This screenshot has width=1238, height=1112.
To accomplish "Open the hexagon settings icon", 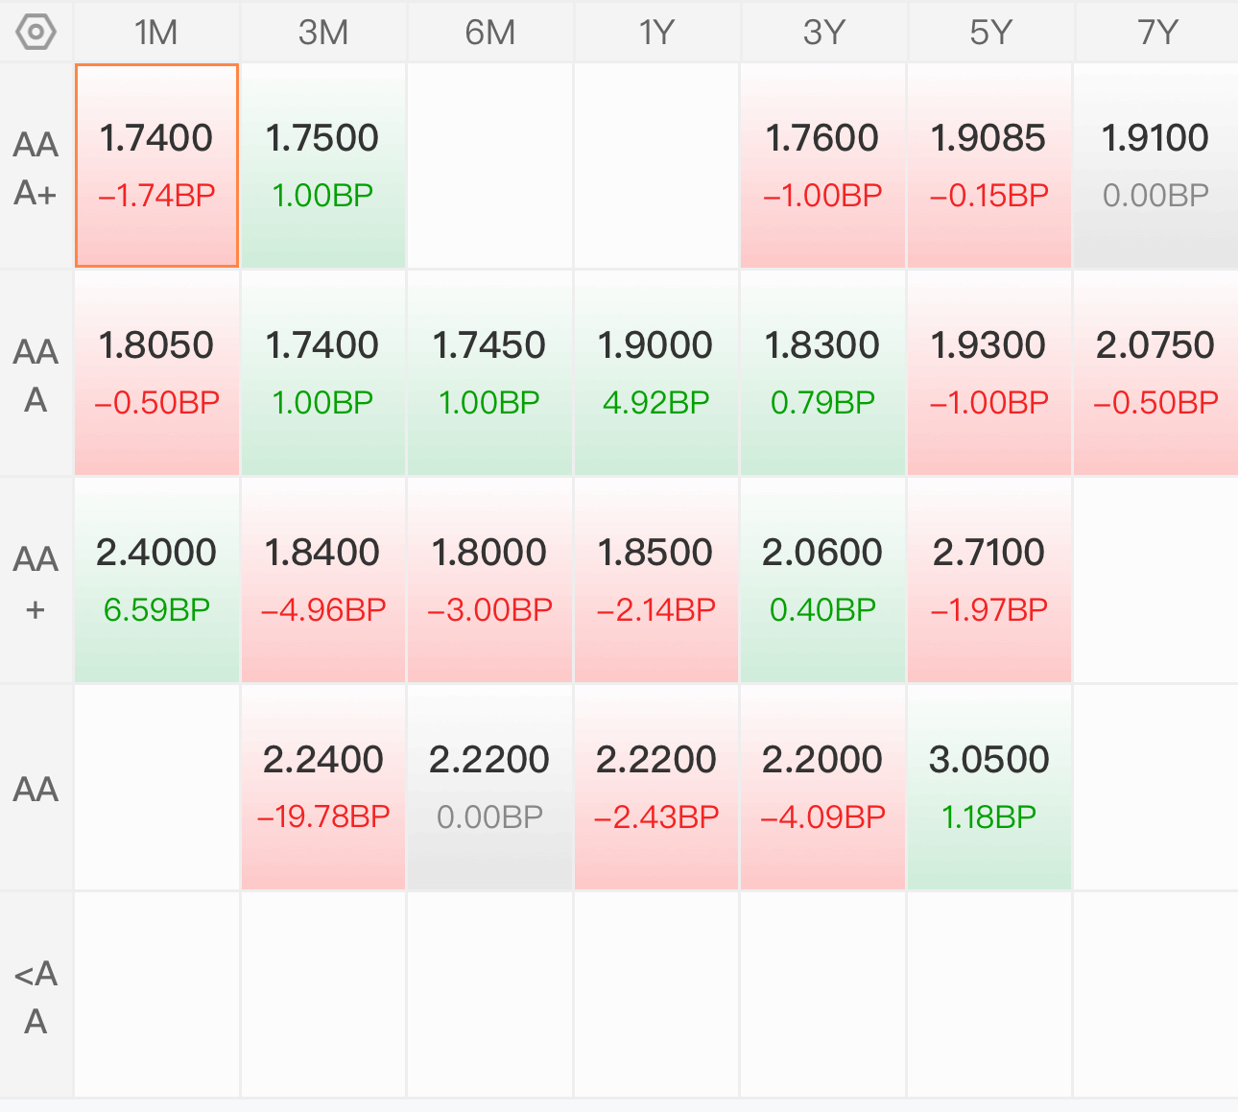I will [x=36, y=33].
